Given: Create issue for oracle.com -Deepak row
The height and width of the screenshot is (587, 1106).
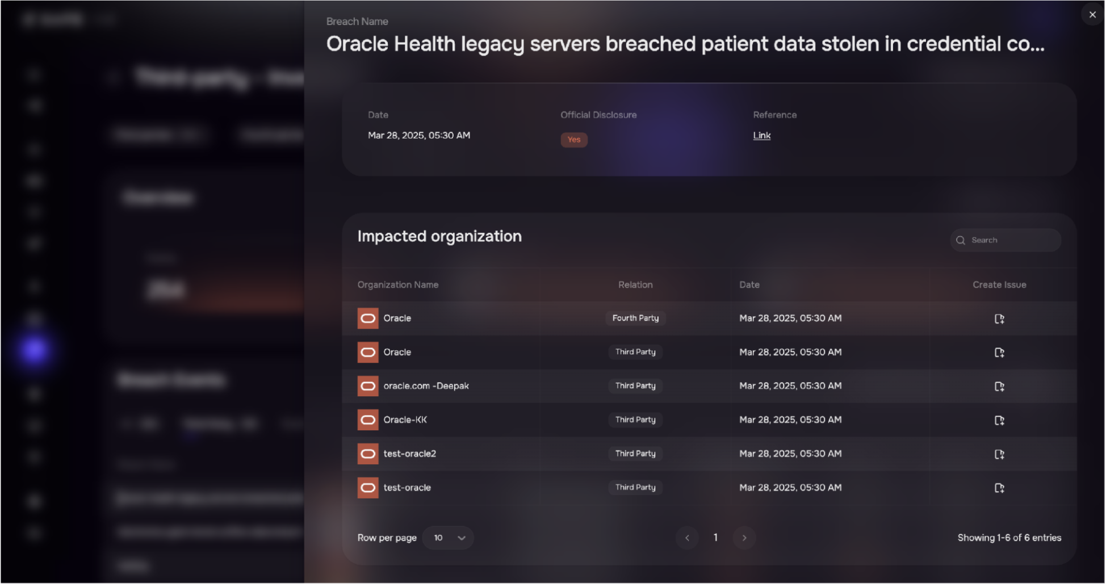Looking at the screenshot, I should (x=999, y=386).
